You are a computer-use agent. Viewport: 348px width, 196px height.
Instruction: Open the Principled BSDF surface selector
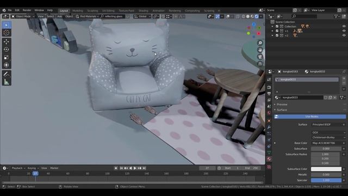[327, 125]
